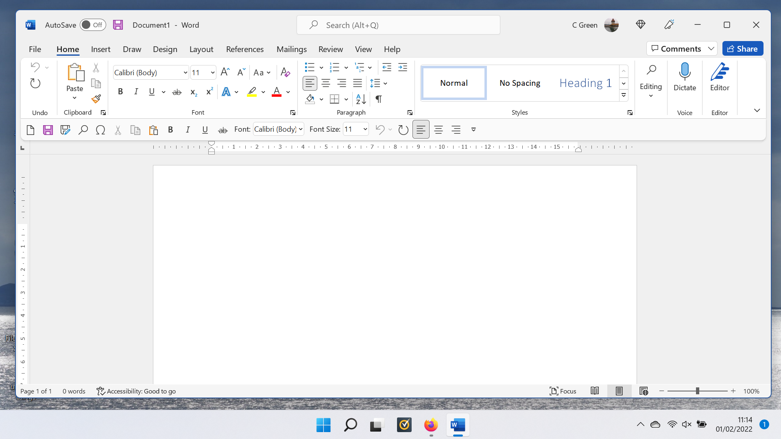Screen dimensions: 781x439
Task: Switch to the Design tab
Action: 165,49
